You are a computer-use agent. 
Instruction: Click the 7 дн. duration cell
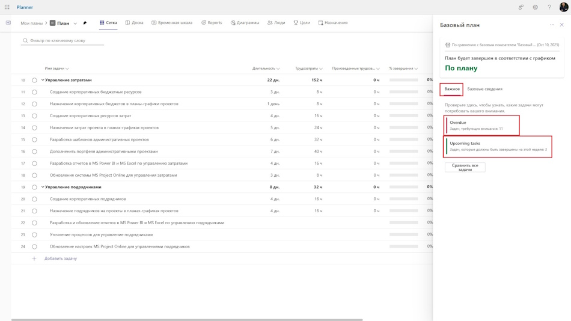[275, 151]
